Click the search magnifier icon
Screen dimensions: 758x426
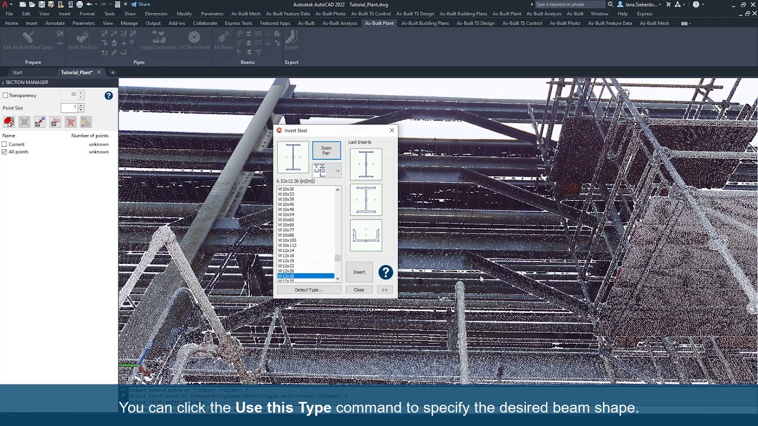pos(611,4)
